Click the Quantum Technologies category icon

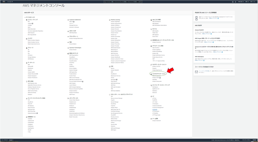point(68,48)
